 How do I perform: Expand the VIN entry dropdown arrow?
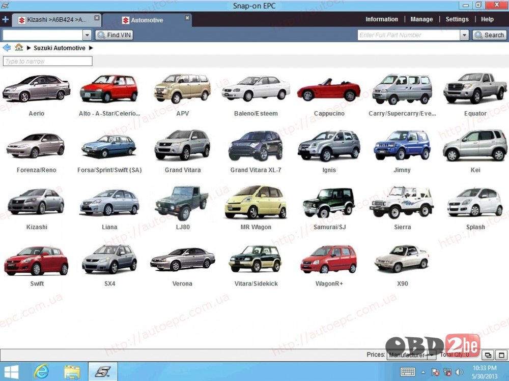pyautogui.click(x=87, y=35)
